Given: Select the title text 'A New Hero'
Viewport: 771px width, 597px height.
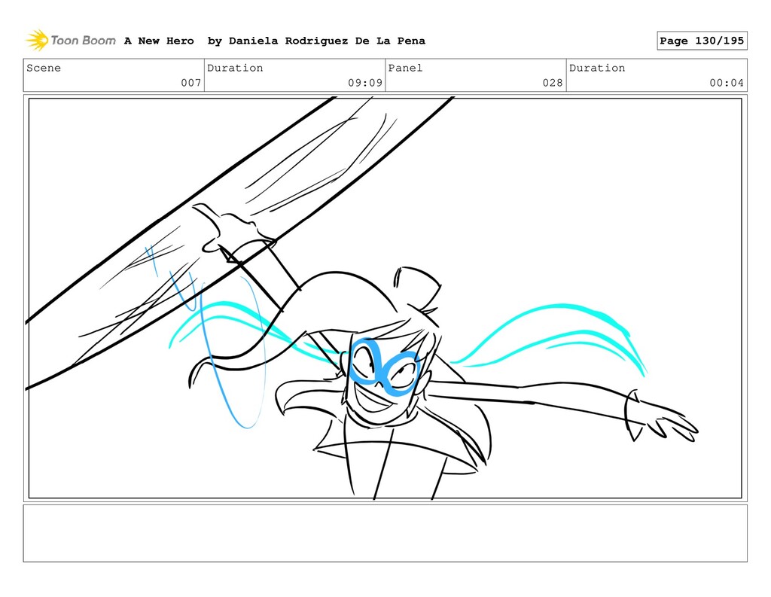Looking at the screenshot, I should 159,41.
